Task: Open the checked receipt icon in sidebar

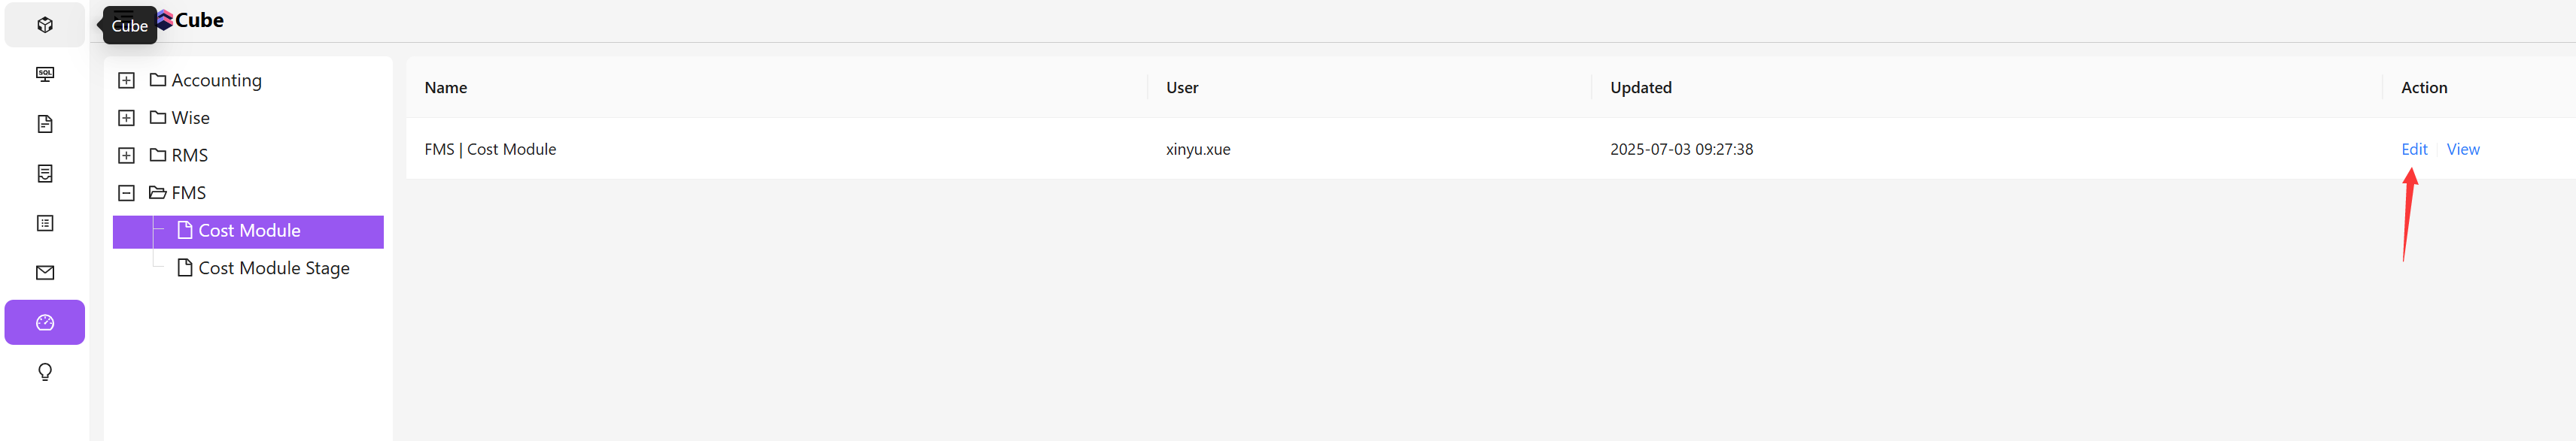Action: 45,174
